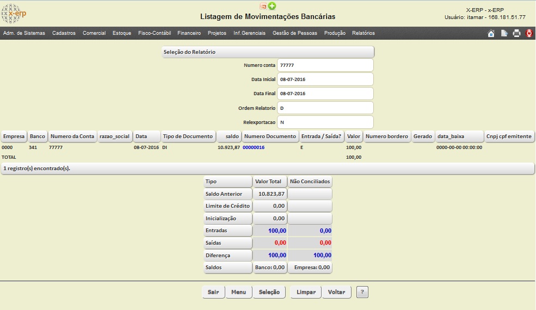
Task: Open the Cadastros menu
Action: click(x=64, y=33)
